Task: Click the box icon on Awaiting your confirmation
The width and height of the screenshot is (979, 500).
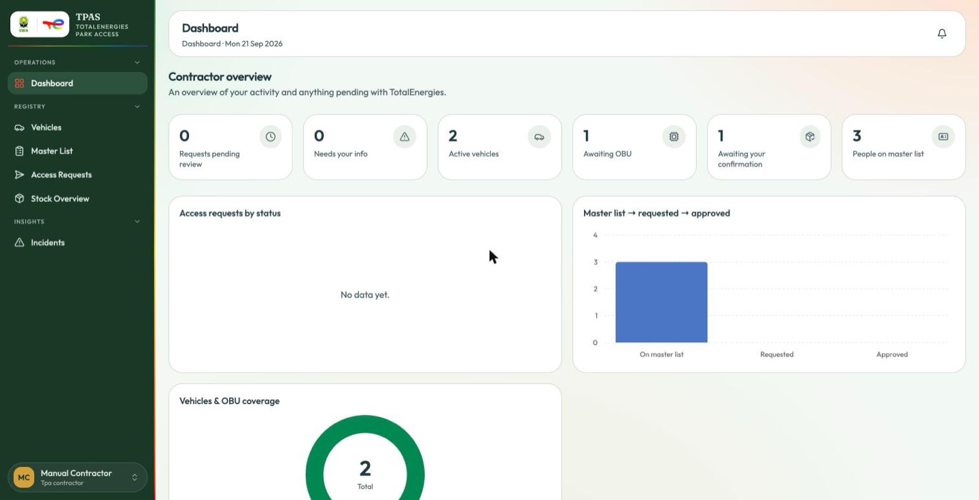Action: [810, 137]
